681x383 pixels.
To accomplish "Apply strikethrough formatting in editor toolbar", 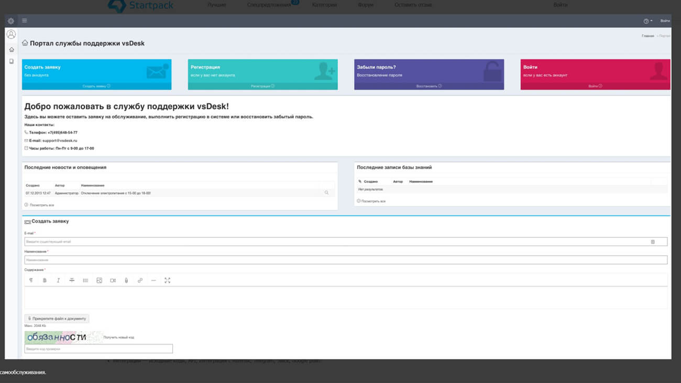I will pyautogui.click(x=72, y=280).
